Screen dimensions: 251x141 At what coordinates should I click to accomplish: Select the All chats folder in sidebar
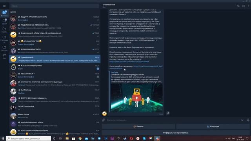pyautogui.click(x=4, y=13)
